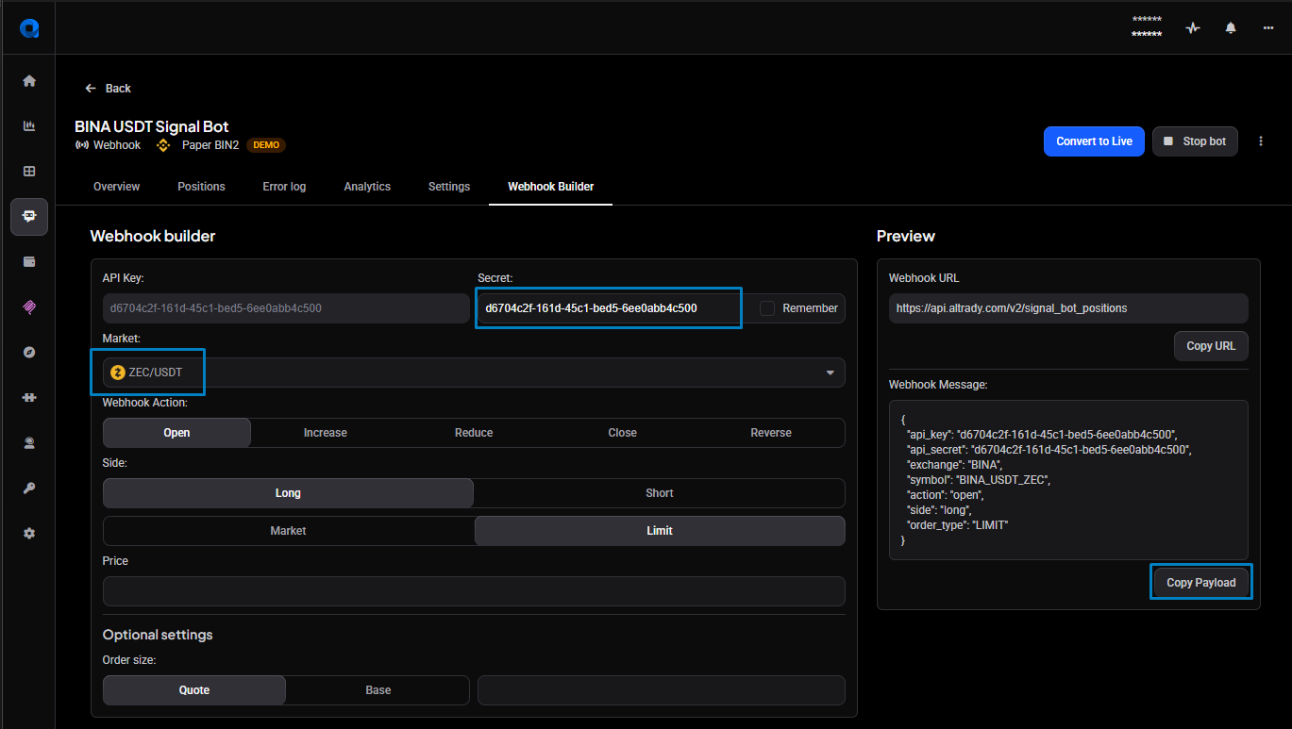The width and height of the screenshot is (1292, 729).
Task: Choose the Short side
Action: coord(660,493)
